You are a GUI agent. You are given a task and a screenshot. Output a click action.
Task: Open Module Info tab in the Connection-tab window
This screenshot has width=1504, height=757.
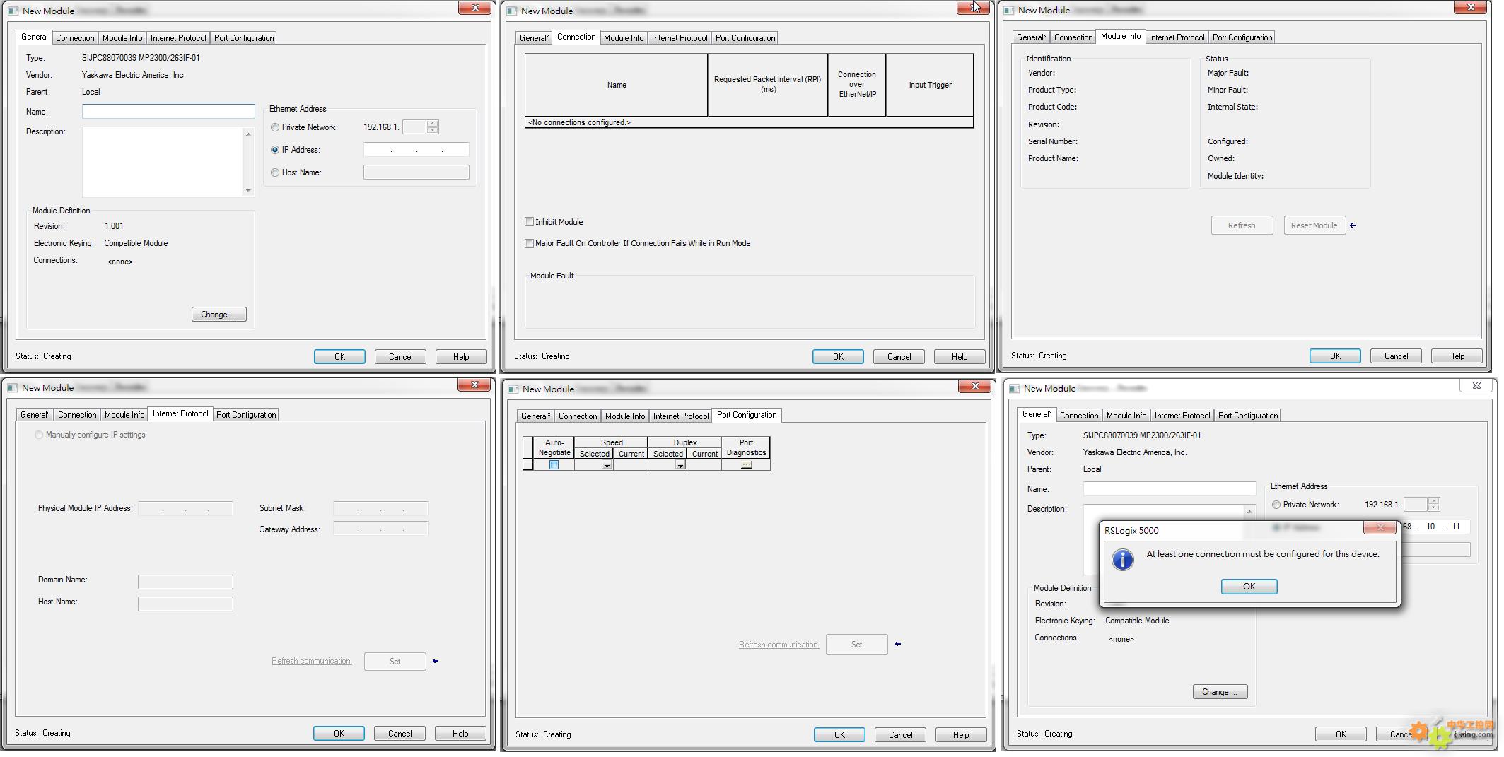[624, 38]
